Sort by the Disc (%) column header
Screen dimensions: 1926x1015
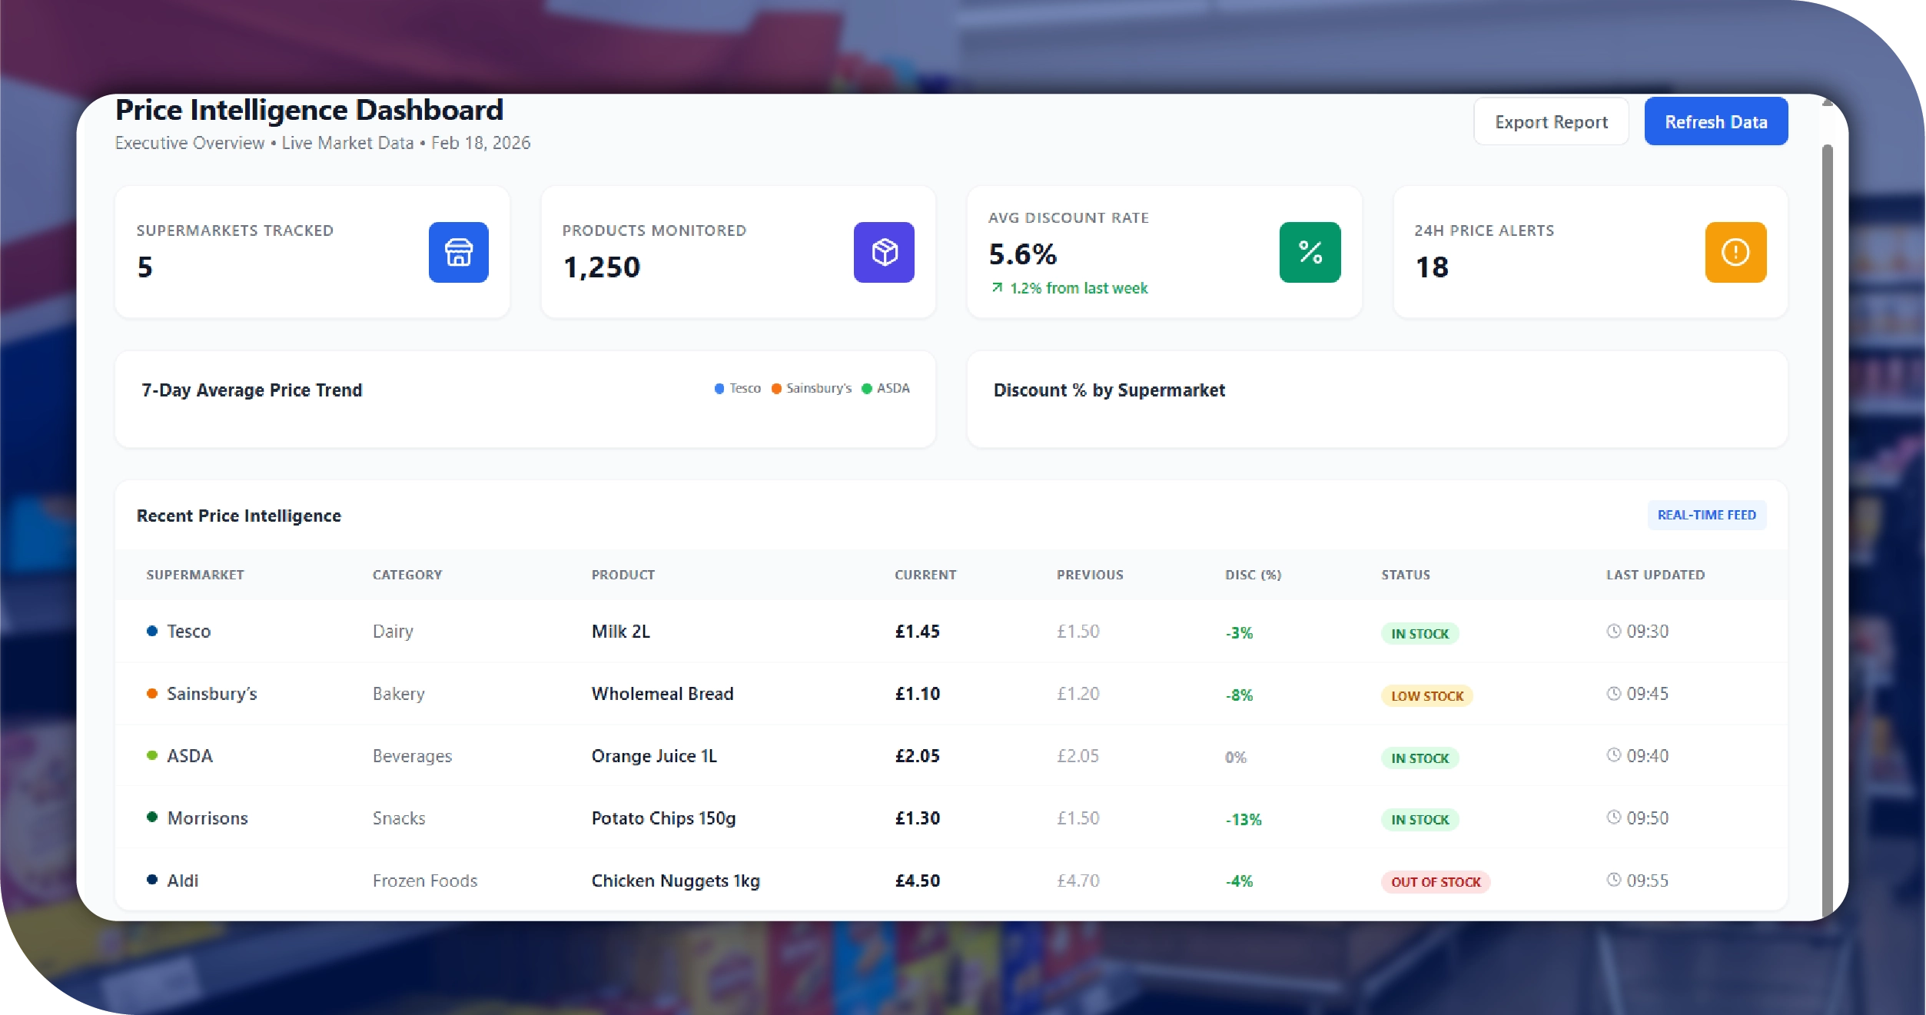click(x=1253, y=575)
